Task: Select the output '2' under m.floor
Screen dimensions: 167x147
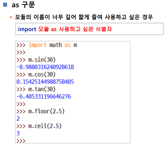Action: pos(18,119)
